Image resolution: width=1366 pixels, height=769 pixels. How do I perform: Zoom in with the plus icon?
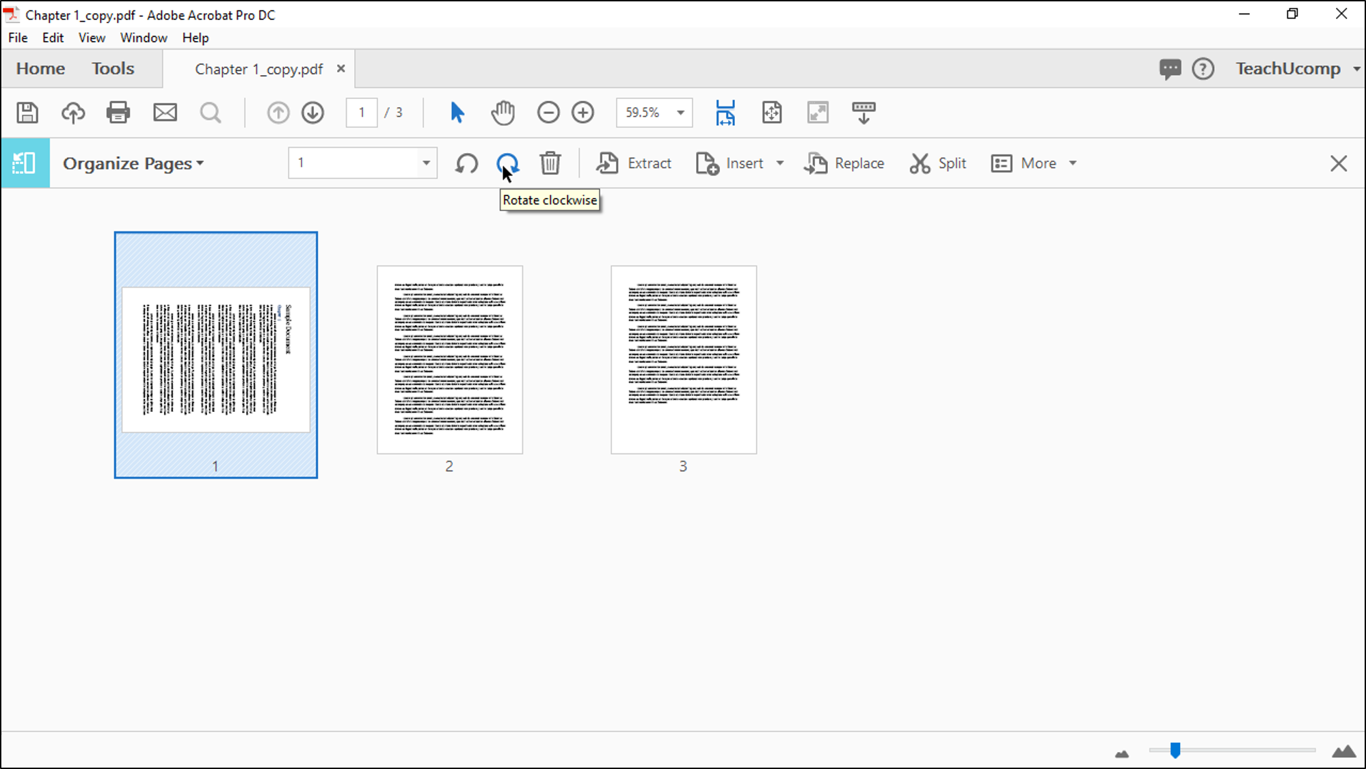coord(583,113)
